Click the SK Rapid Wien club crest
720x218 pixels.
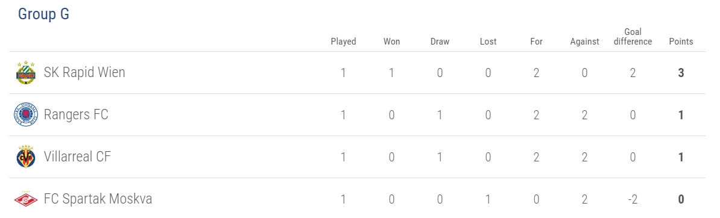point(26,72)
